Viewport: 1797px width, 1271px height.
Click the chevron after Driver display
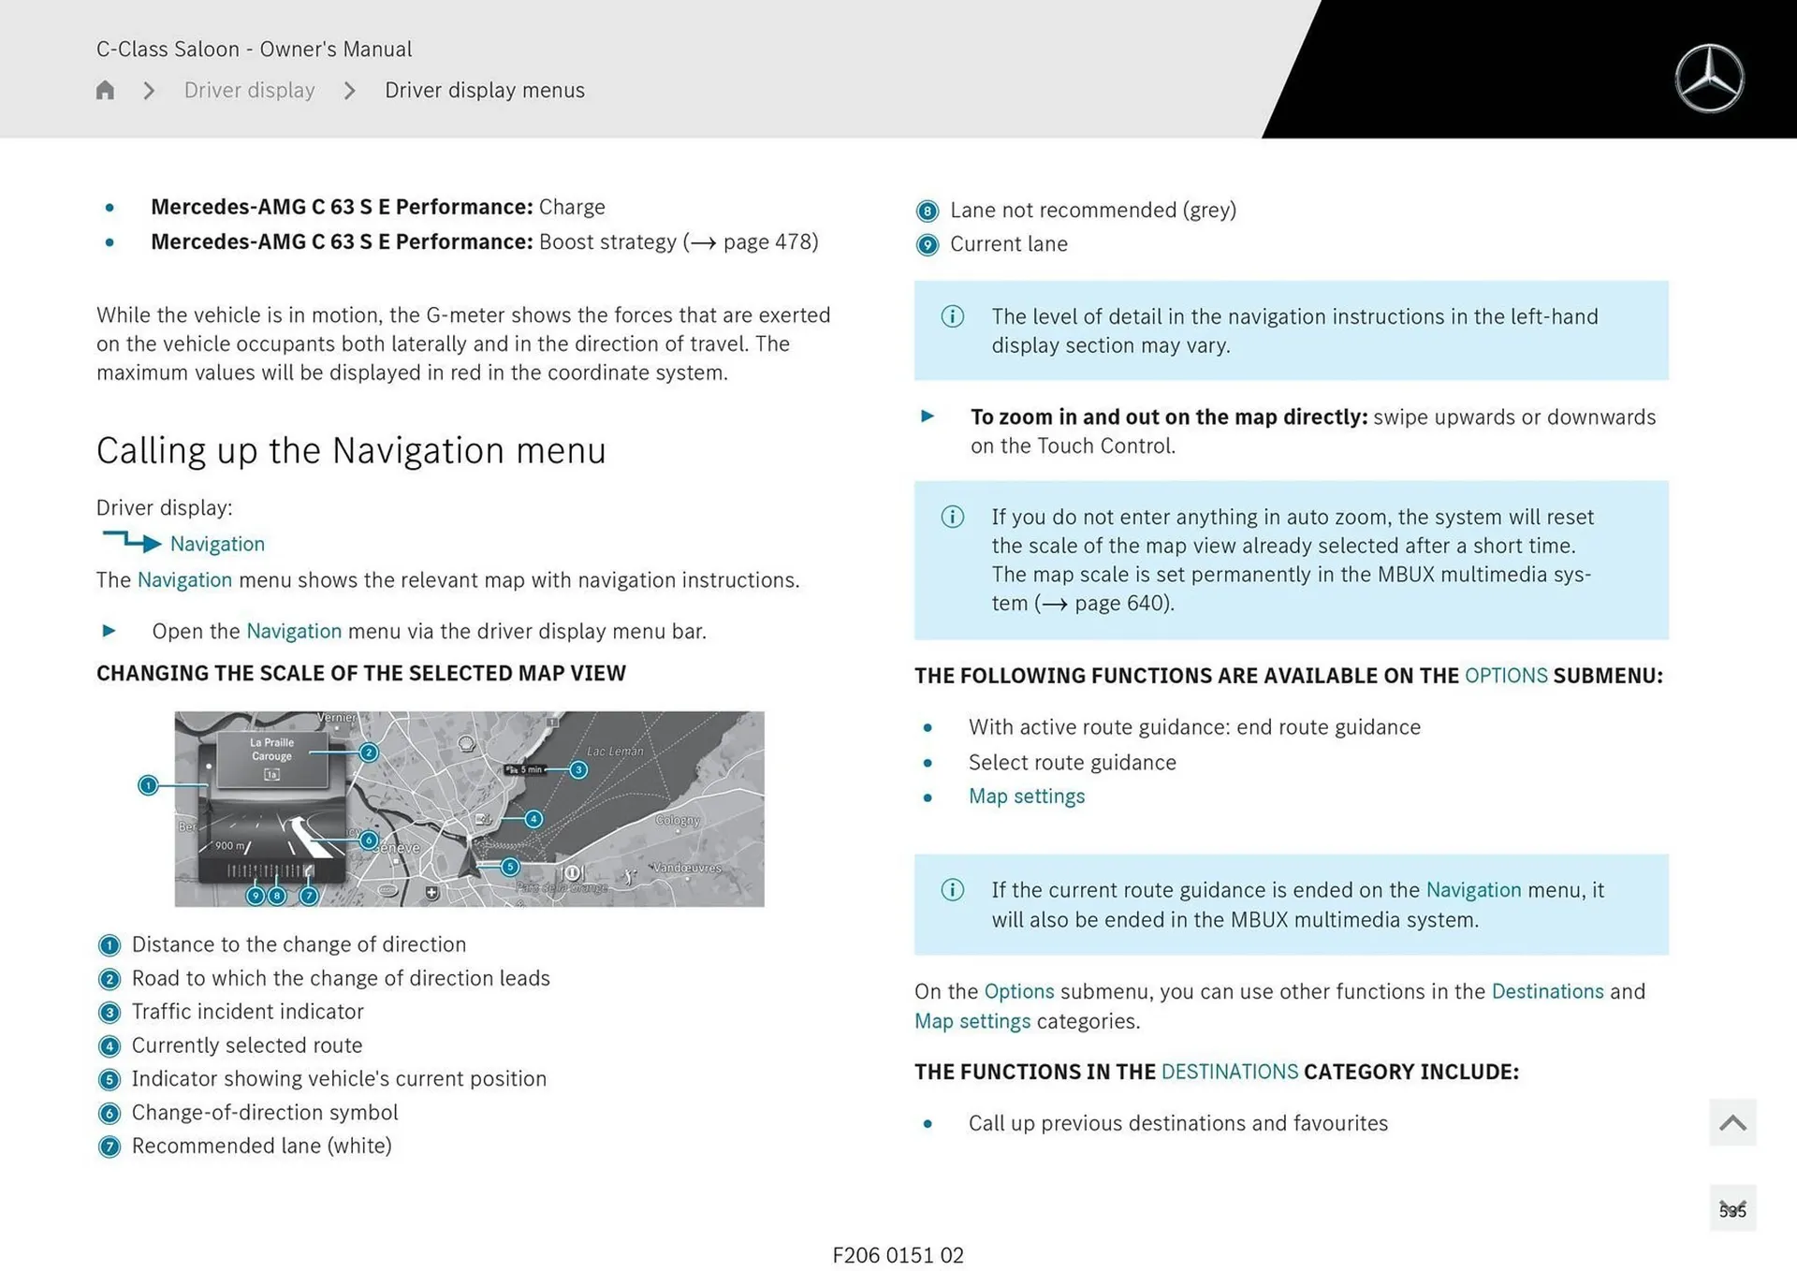coord(350,90)
